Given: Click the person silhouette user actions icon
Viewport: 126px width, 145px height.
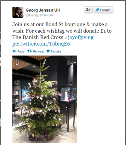Looking at the screenshot, I should coord(87,9).
